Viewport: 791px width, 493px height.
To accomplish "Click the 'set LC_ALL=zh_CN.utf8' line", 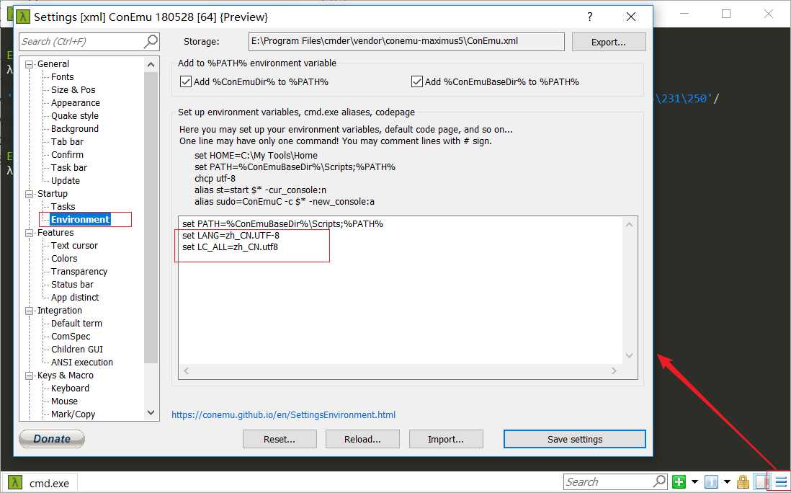I will click(x=230, y=247).
